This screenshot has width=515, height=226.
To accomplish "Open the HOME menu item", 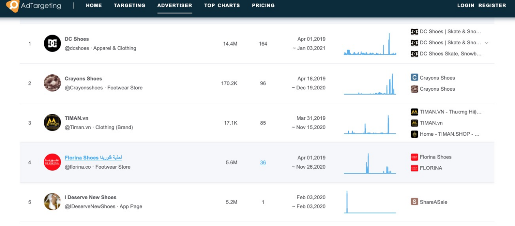I will click(94, 6).
